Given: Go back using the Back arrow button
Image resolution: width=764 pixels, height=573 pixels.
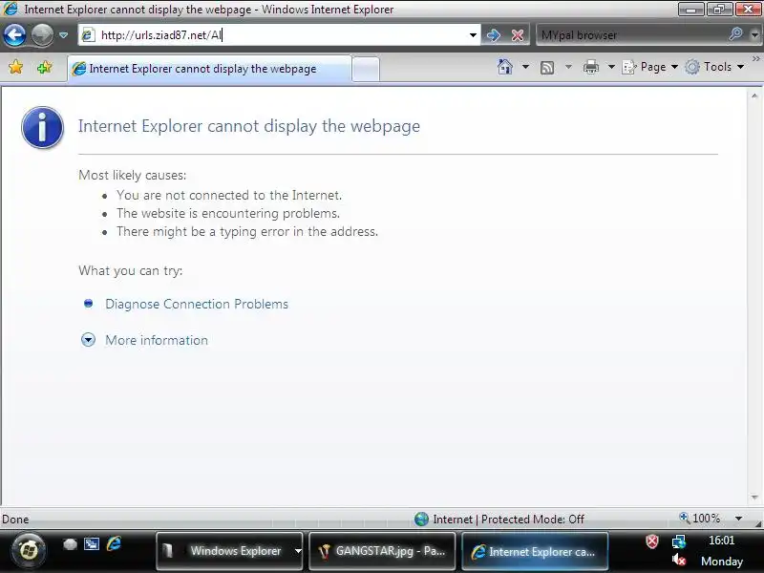Looking at the screenshot, I should [14, 35].
